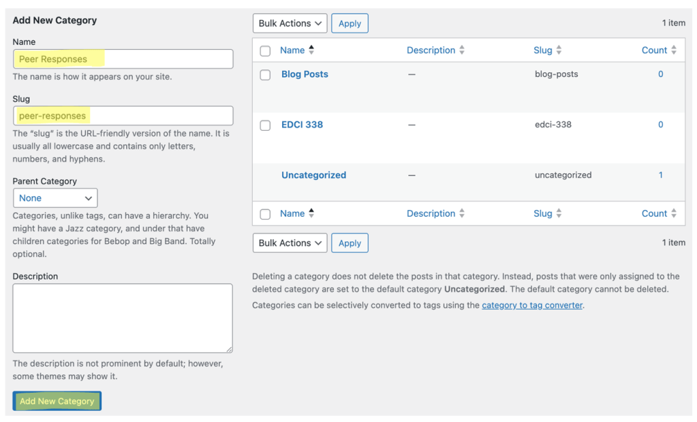The height and width of the screenshot is (422, 697).
Task: Click sort arrows beside bottom Slug header
Action: coord(559,213)
